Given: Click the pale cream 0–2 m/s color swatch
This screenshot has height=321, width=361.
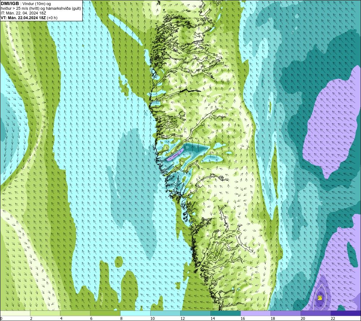Looking at the screenshot, I should click(15, 313).
